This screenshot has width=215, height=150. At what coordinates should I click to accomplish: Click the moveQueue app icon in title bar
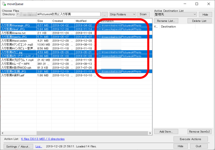[x=4, y=4]
